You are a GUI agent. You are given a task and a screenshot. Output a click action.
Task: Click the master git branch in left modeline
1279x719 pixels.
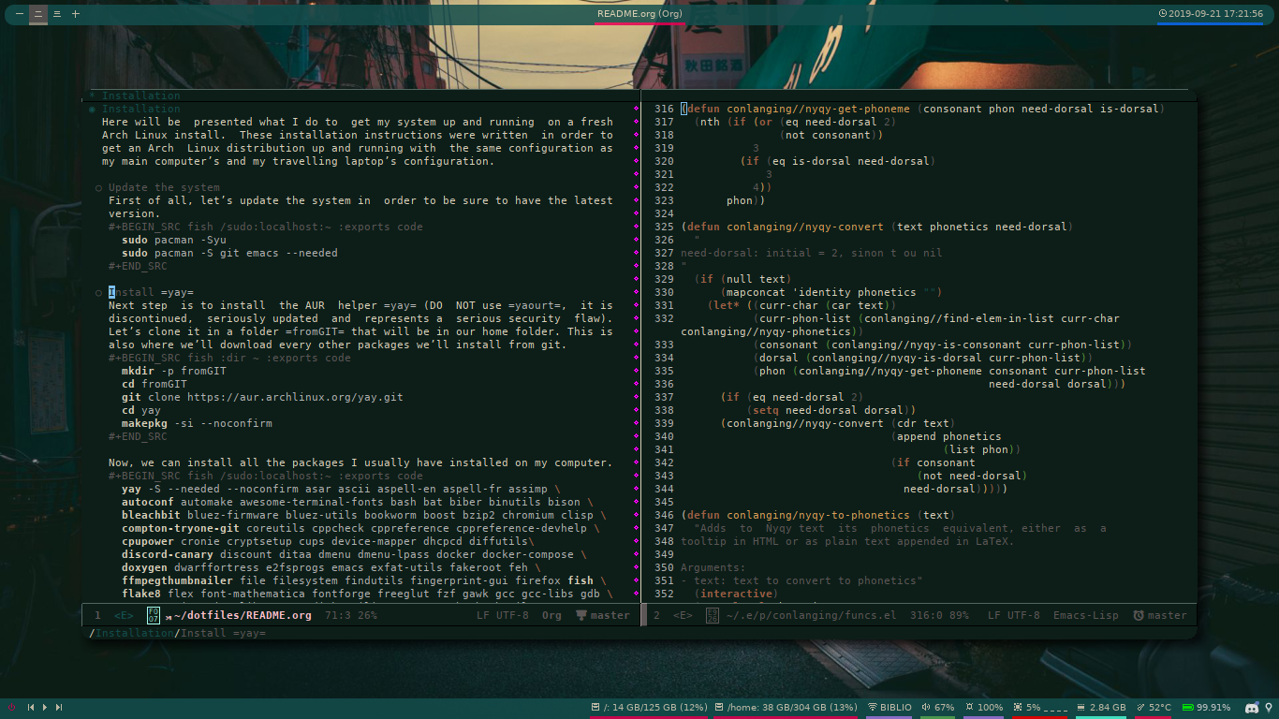click(602, 615)
